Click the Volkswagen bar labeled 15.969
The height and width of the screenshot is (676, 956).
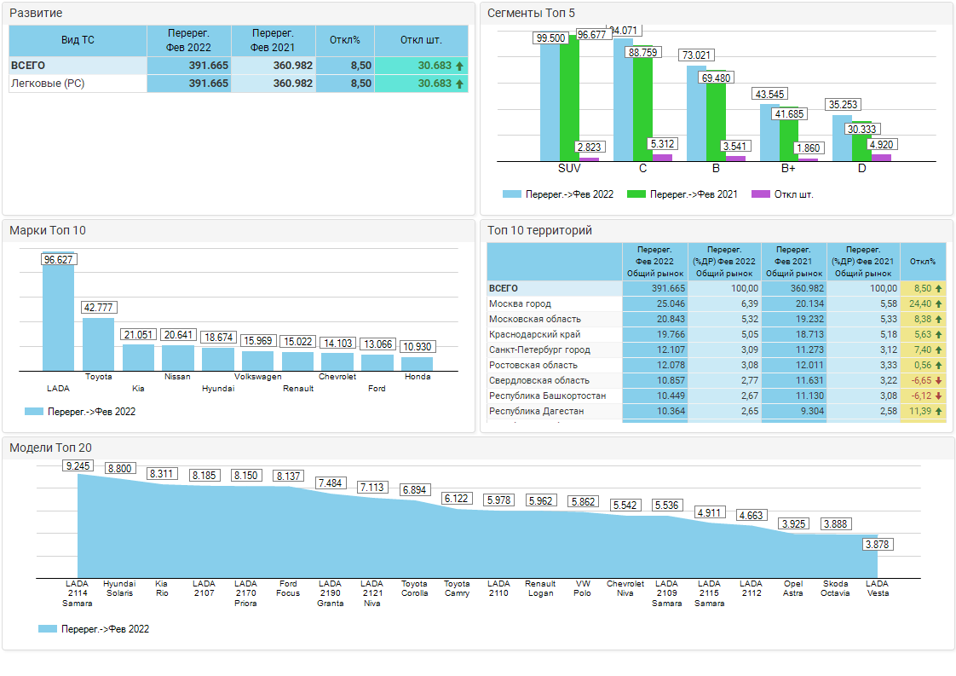tap(258, 361)
